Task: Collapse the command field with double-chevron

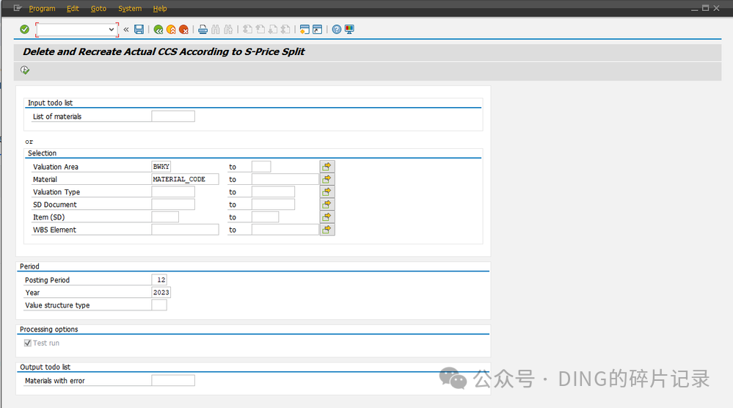Action: tap(125, 29)
